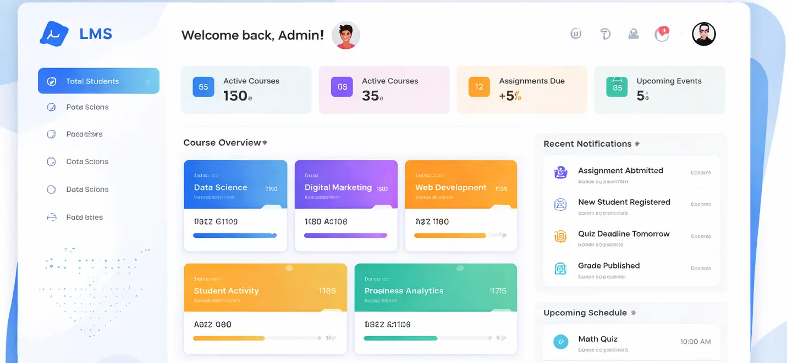Expand the Total Students sidebar chevron
The height and width of the screenshot is (363, 787).
click(148, 82)
